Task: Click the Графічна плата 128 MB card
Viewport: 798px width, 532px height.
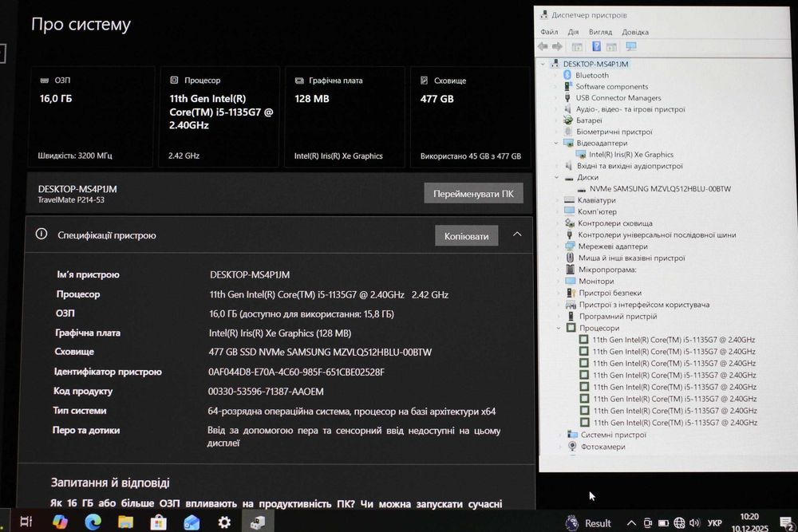Action: click(345, 116)
